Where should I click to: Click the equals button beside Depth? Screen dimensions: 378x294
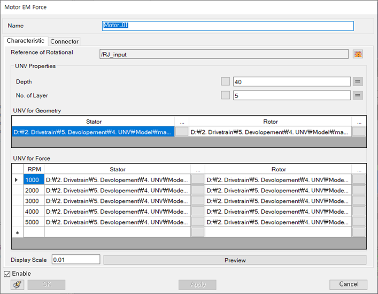pos(358,81)
